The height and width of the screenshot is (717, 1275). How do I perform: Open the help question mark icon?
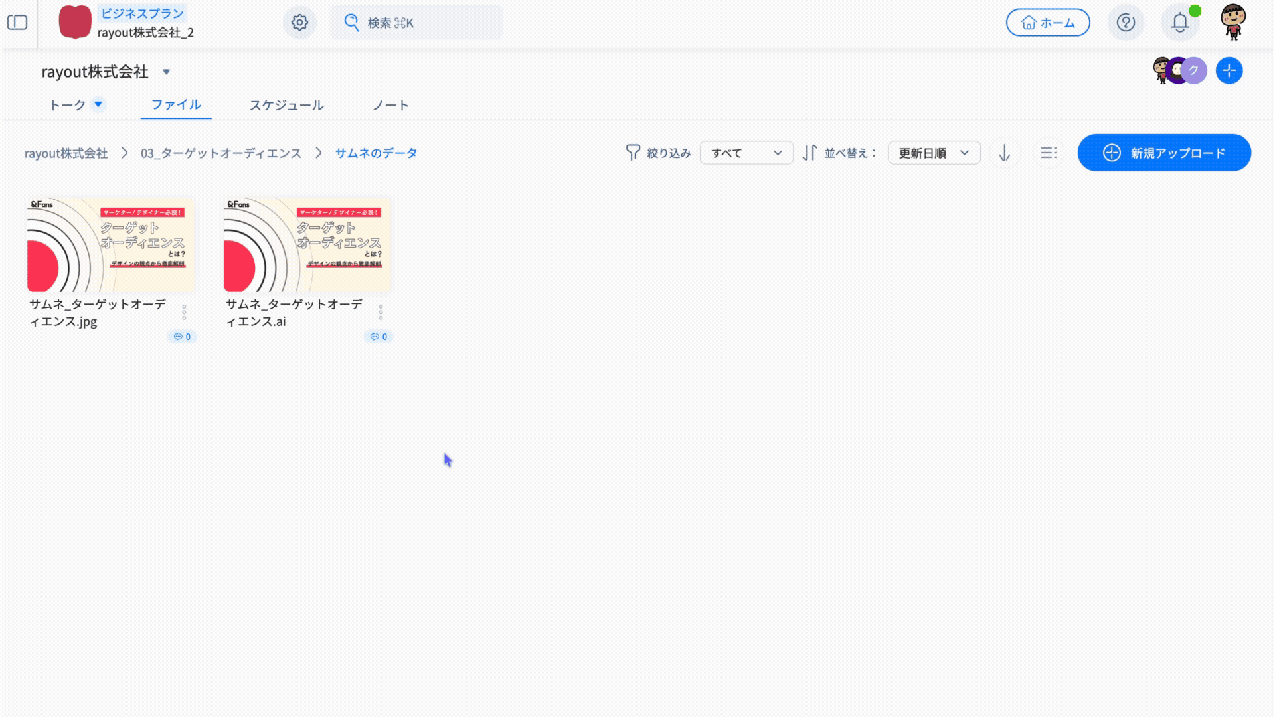pyautogui.click(x=1126, y=23)
